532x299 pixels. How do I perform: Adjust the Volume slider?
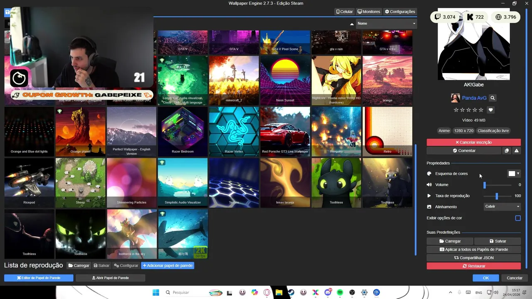(x=498, y=185)
